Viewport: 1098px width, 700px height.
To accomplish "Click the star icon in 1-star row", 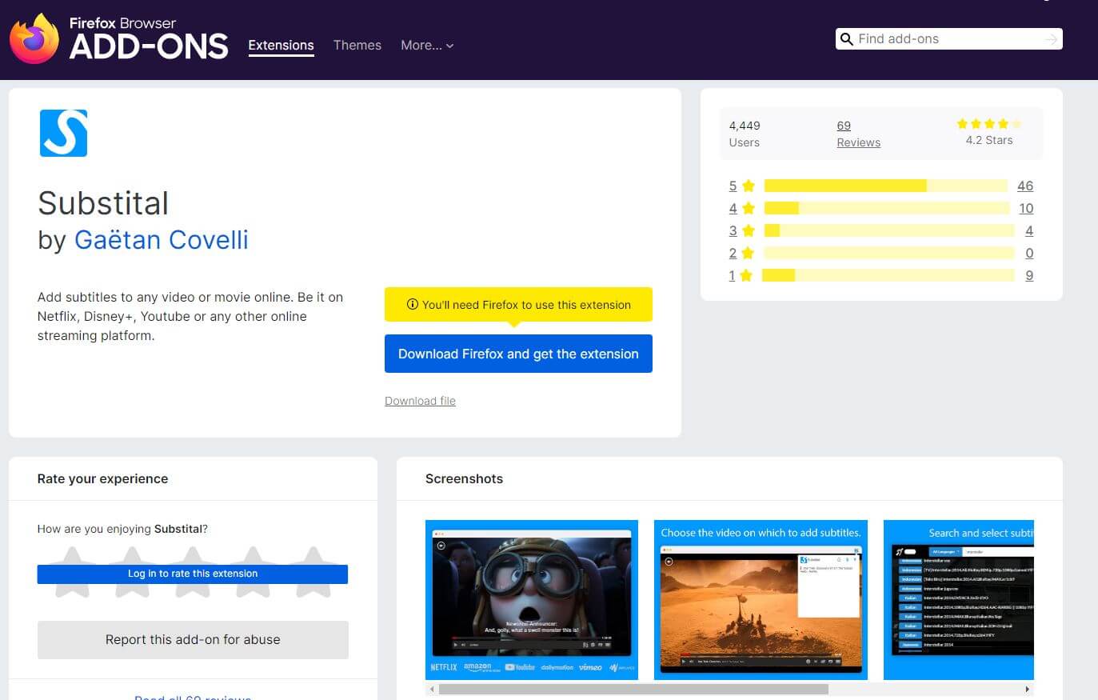I will tap(746, 275).
